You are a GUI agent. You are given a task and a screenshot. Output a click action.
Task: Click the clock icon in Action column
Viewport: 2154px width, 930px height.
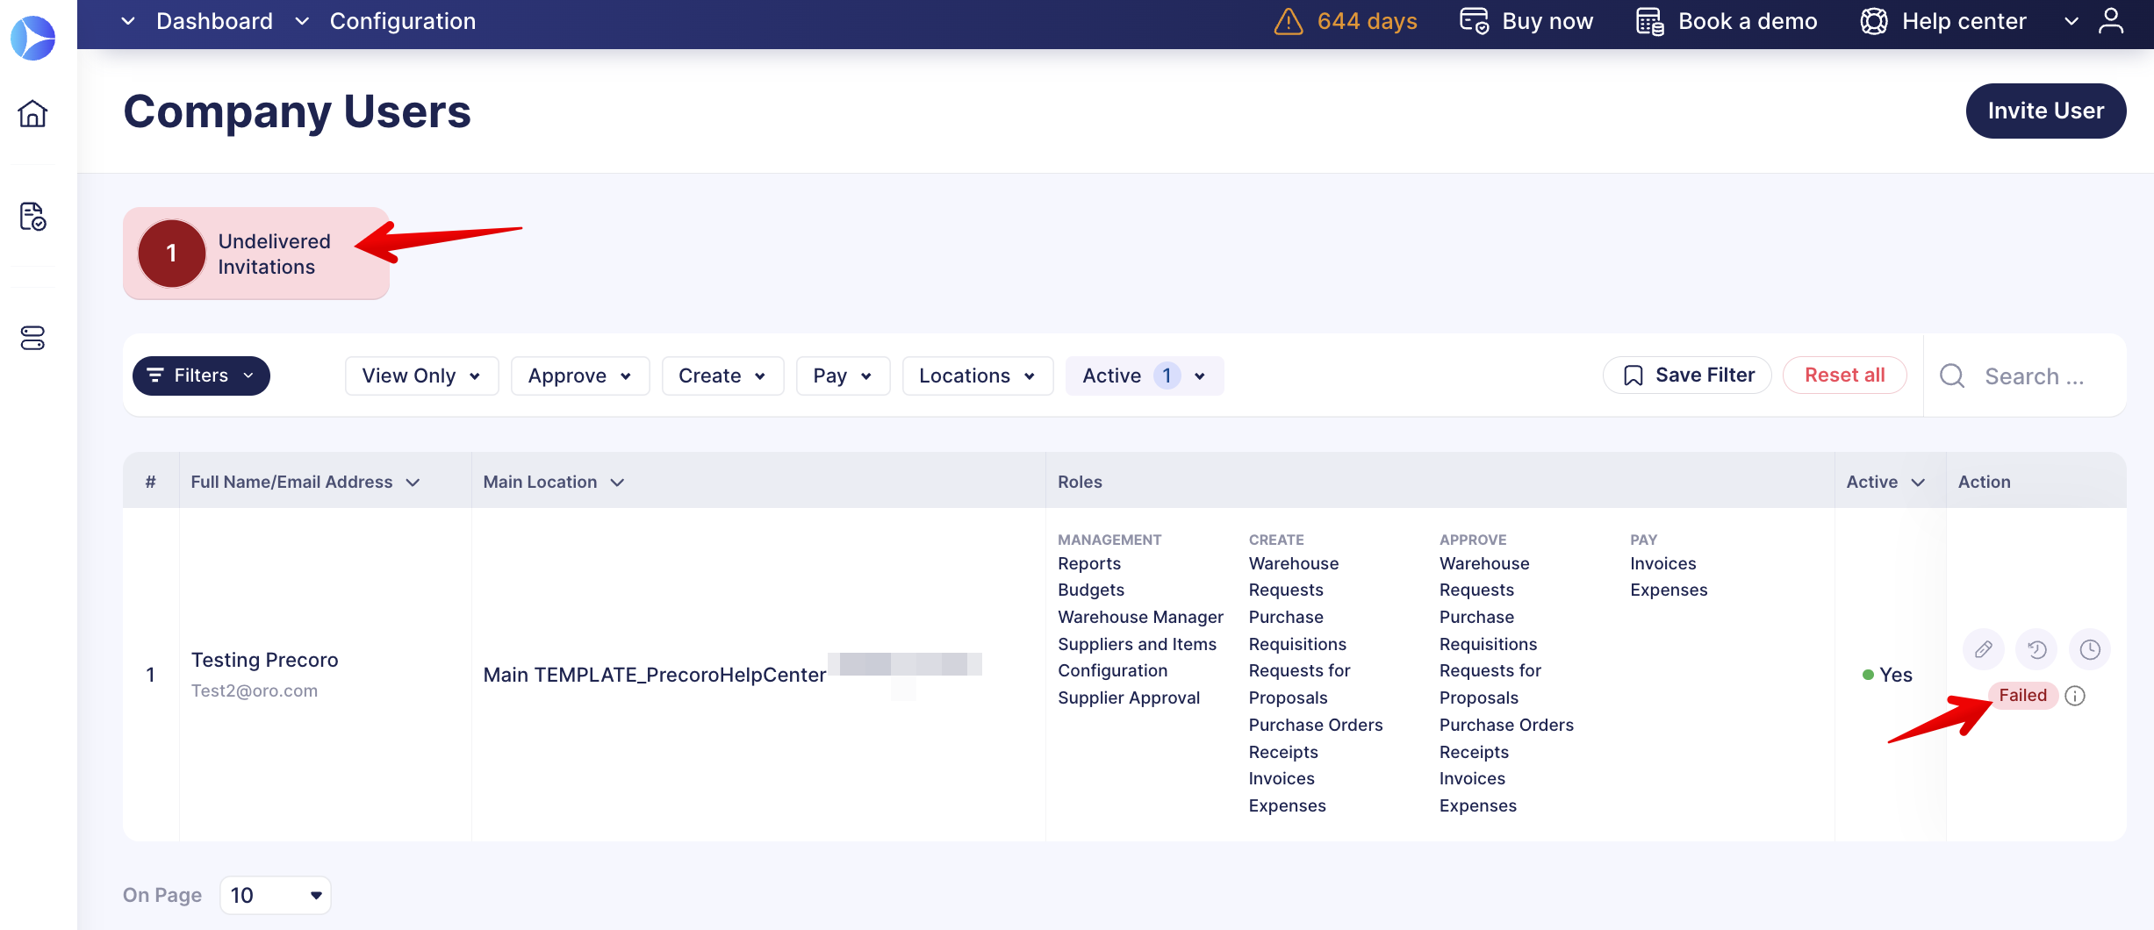coord(2090,649)
